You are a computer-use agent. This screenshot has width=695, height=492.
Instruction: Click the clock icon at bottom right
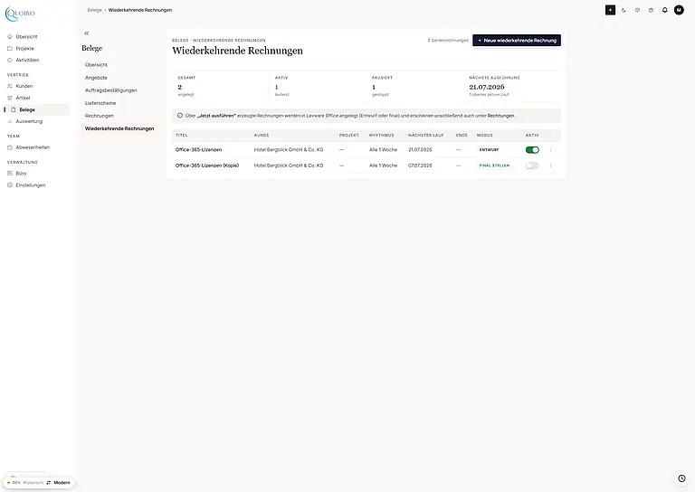681,478
